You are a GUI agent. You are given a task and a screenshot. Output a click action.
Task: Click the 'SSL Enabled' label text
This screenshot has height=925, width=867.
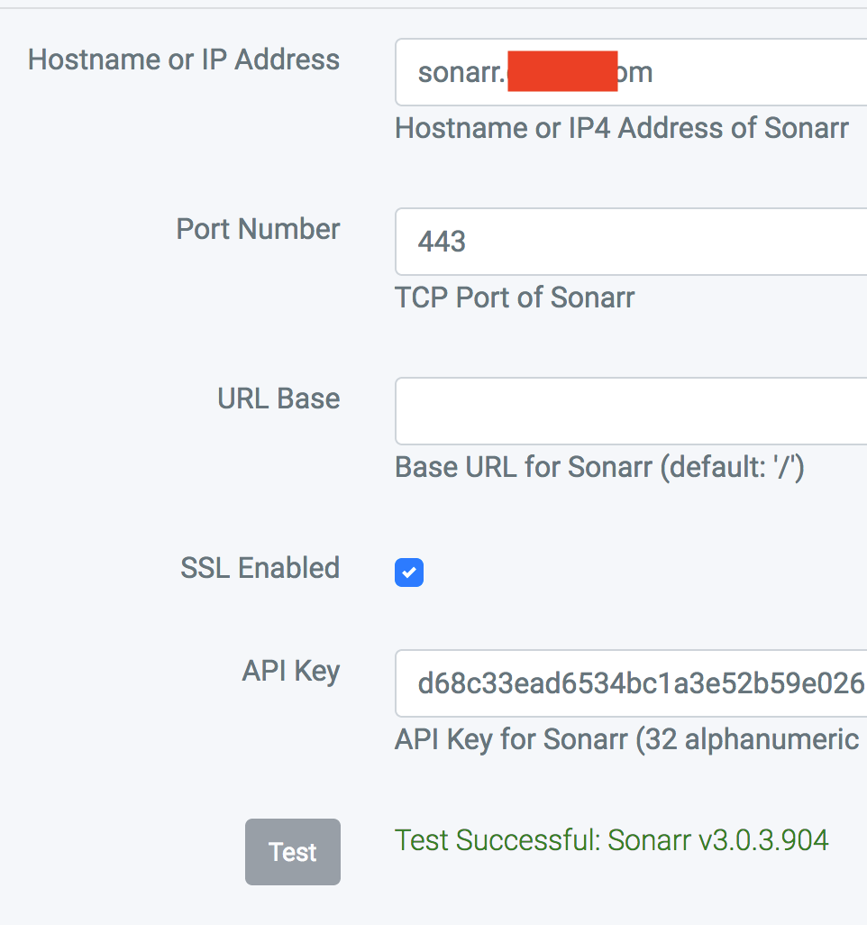(x=260, y=568)
